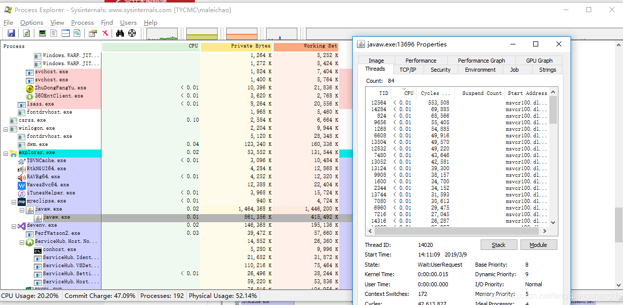Sort the main list by the Private Bytes column

click(x=236, y=46)
